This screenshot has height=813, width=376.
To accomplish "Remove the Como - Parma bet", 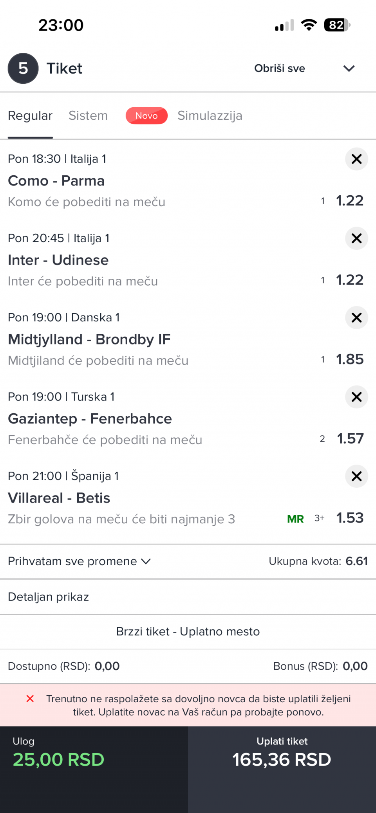I will [356, 159].
